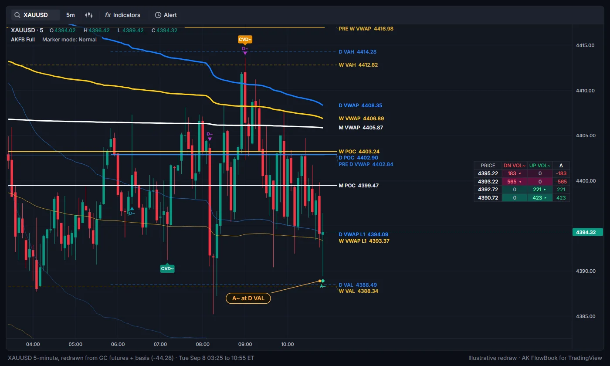Select the W POC 4403.24 label
Image resolution: width=610 pixels, height=366 pixels.
pos(359,152)
